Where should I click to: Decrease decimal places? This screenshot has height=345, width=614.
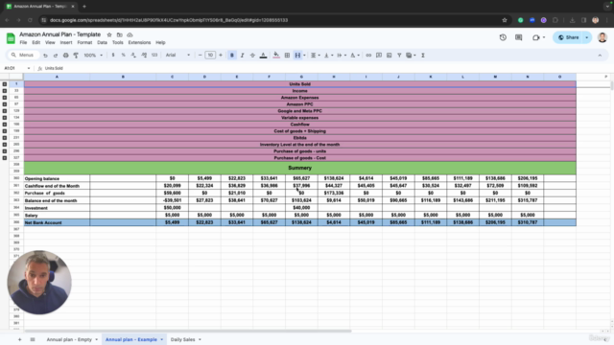coord(133,56)
